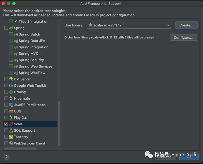Open the Use library dropdown arrow
This screenshot has width=203, height=164.
click(168, 25)
